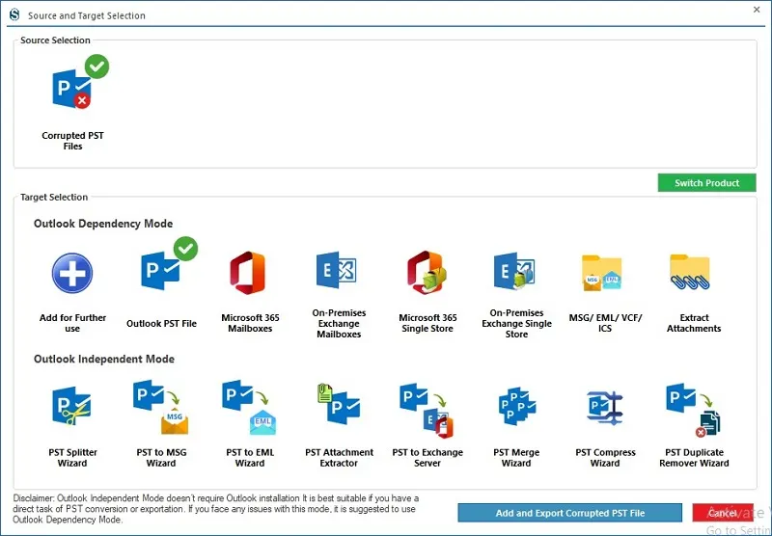This screenshot has width=772, height=536.
Task: Open PST to MSG Wizard
Action: pos(160,407)
